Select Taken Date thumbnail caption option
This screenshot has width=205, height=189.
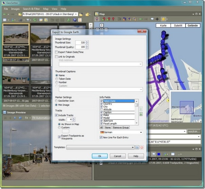pos(57,79)
